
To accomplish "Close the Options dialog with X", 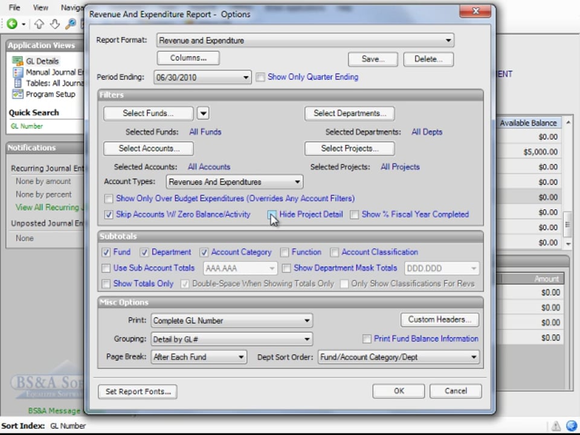I will click(475, 11).
